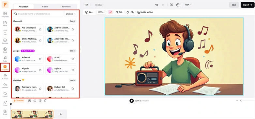Open the Subtitles panel
Image resolution: width=255 pixels, height=119 pixels.
pos(5,41)
